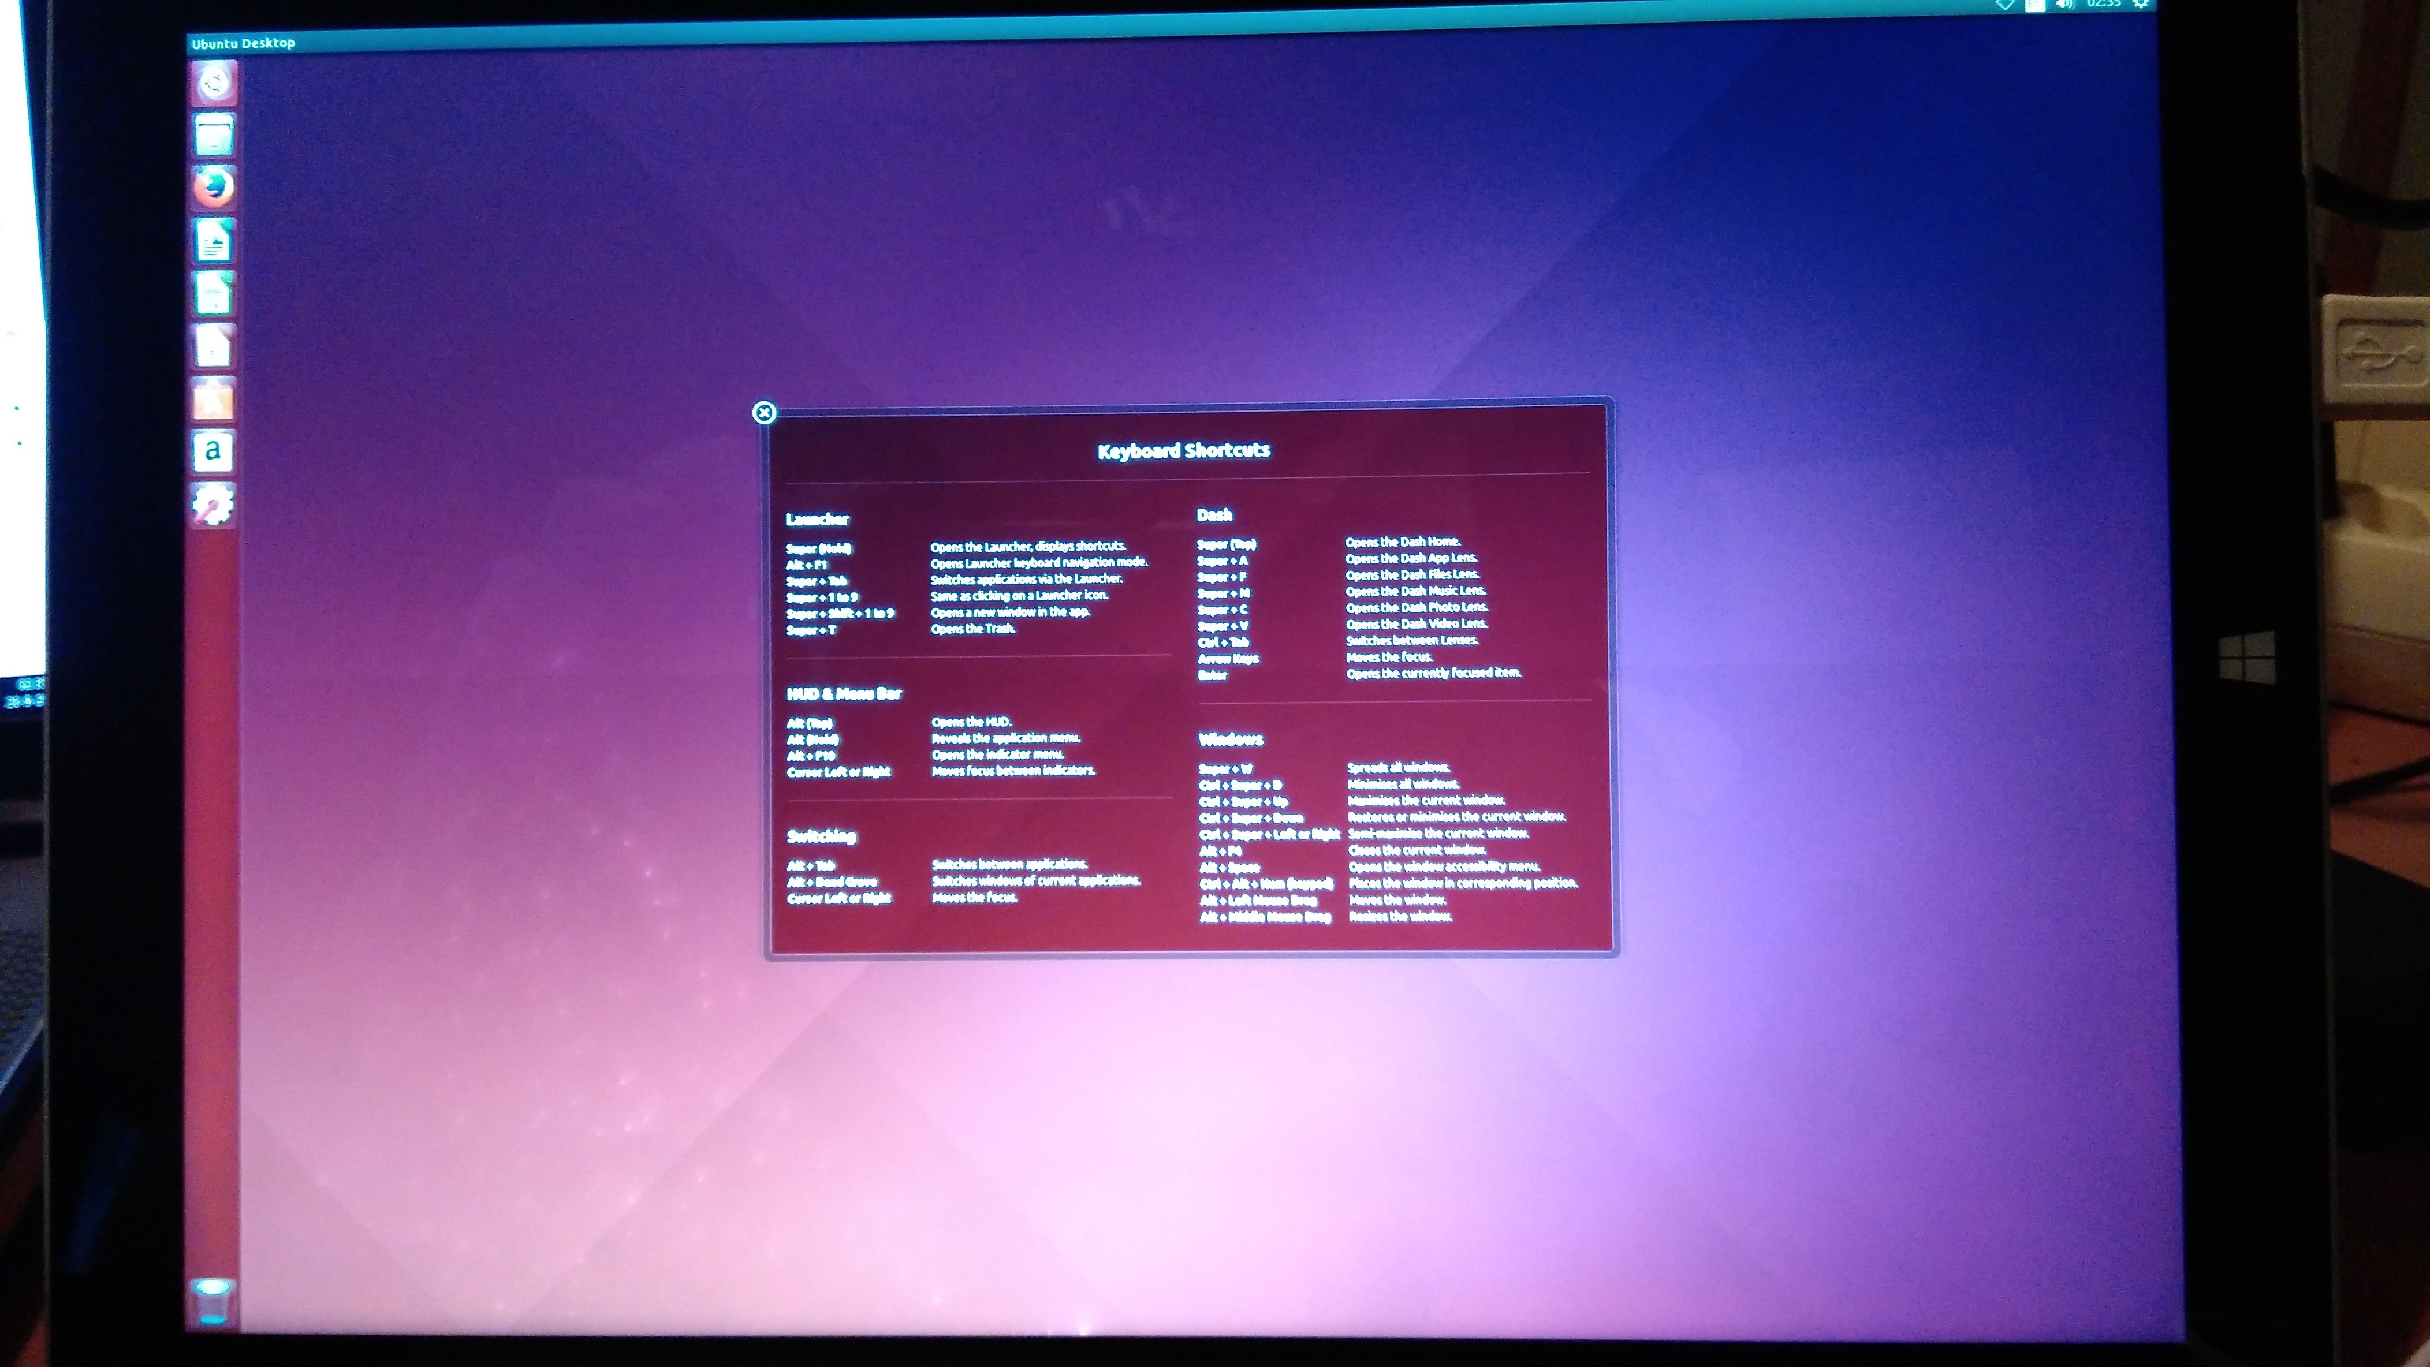Open System Settings gear and wrench icon
2430x1367 pixels.
pyautogui.click(x=213, y=505)
